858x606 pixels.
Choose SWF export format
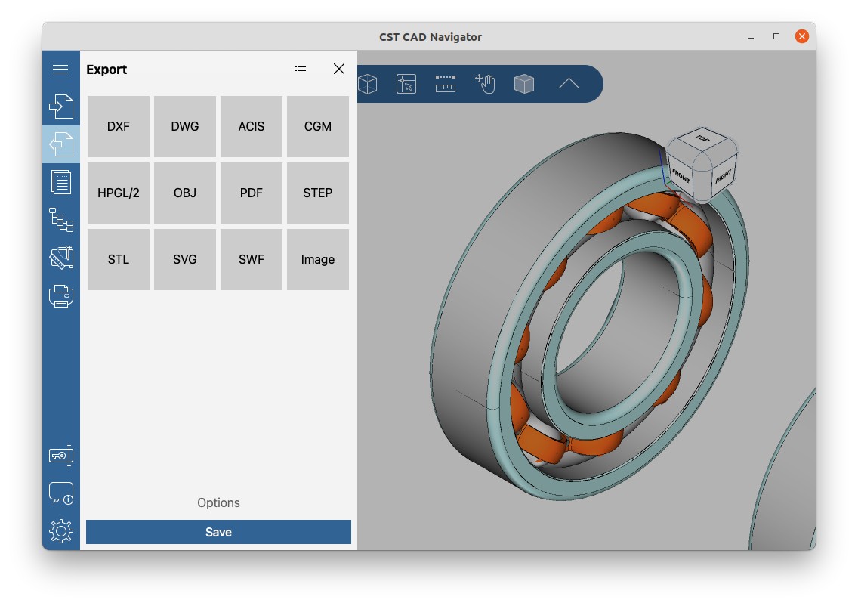click(x=252, y=259)
